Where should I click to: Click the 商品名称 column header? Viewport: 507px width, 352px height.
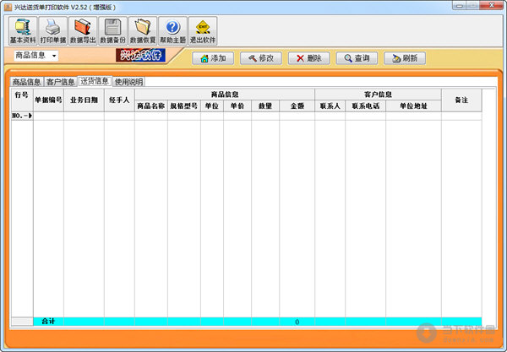click(x=151, y=106)
